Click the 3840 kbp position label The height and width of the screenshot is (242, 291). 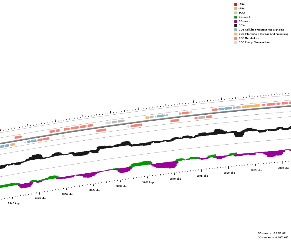click(14, 203)
